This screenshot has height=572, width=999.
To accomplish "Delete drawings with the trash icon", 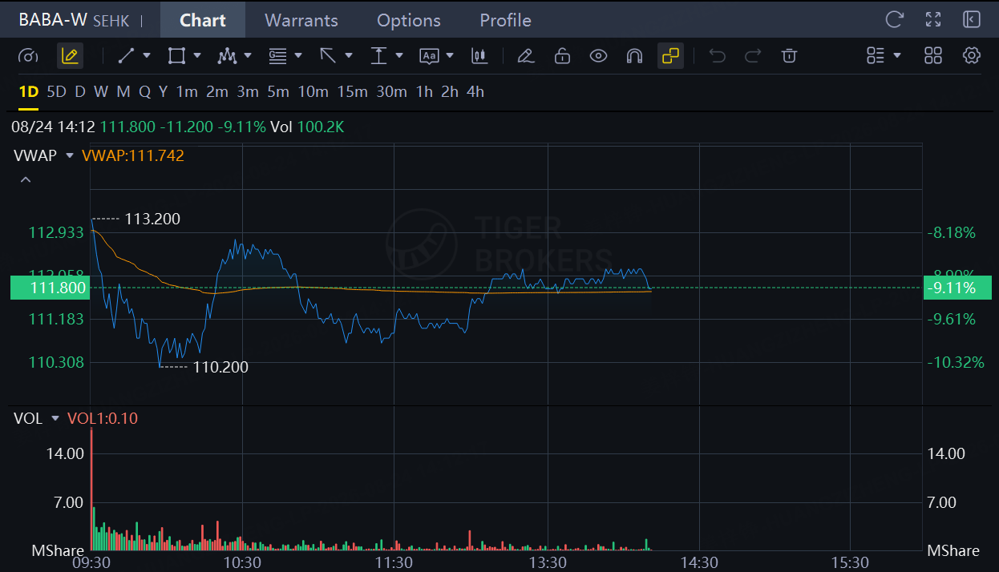I will [x=789, y=56].
